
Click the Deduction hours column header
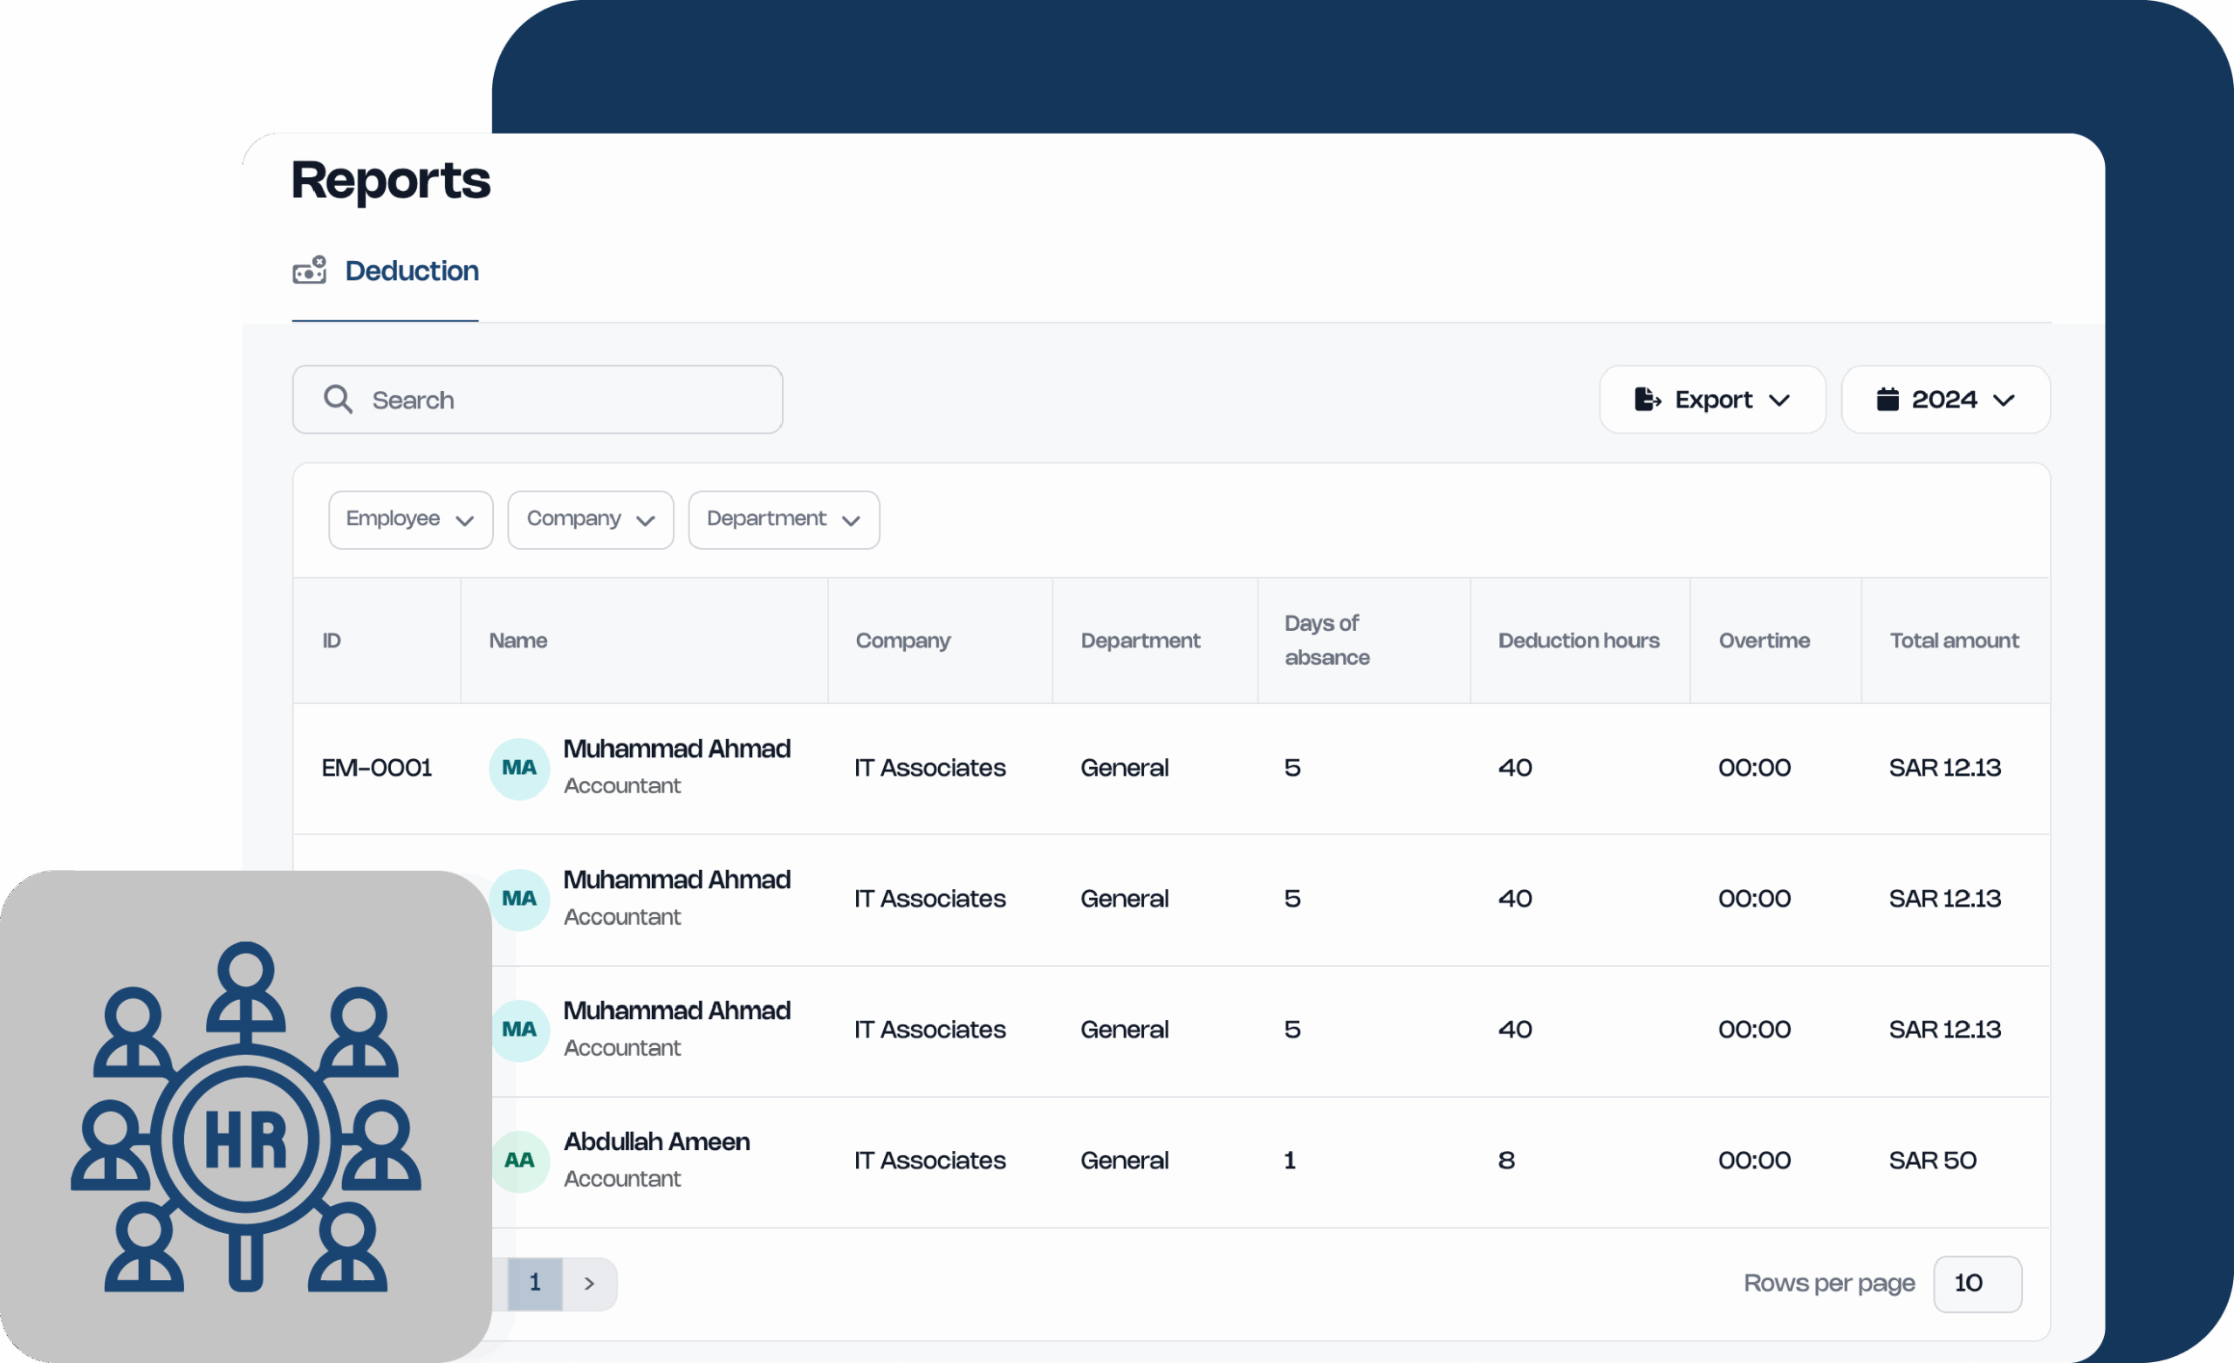click(x=1579, y=641)
